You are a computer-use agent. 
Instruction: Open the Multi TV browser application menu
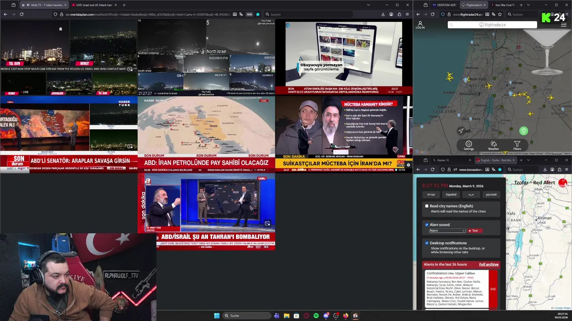pyautogui.click(x=407, y=14)
